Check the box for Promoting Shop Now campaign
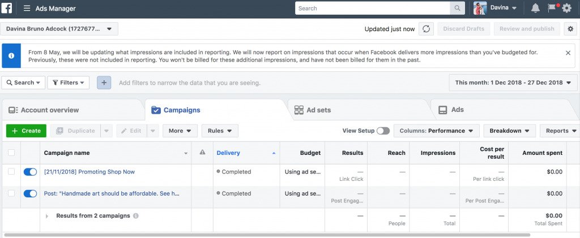This screenshot has width=580, height=238. [11, 172]
